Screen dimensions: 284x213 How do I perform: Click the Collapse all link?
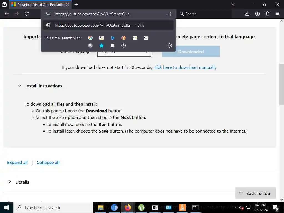[48, 163]
